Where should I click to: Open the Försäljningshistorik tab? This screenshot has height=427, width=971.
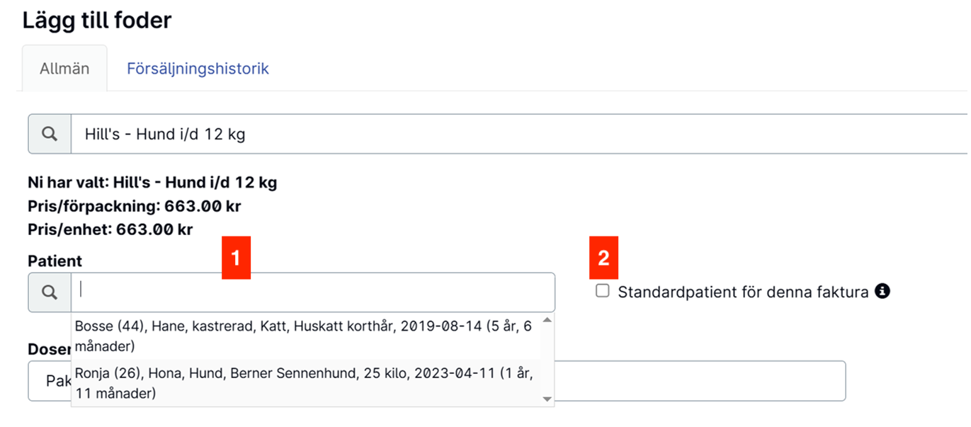click(198, 69)
